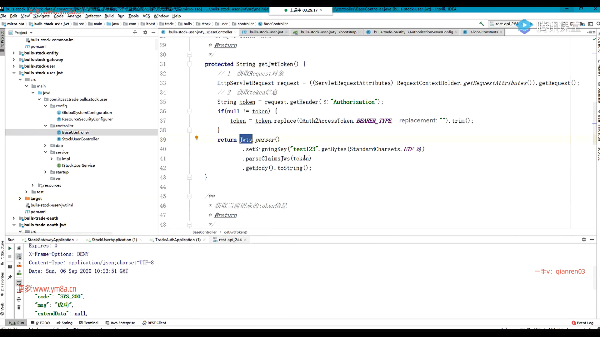Click the trash clear-all icon in Run panel
600x337 pixels.
[x=19, y=308]
